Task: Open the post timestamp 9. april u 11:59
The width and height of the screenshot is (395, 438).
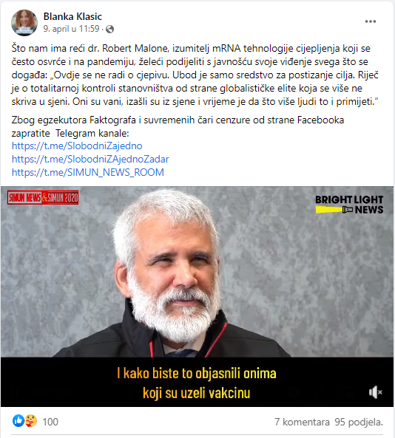Action: [71, 29]
